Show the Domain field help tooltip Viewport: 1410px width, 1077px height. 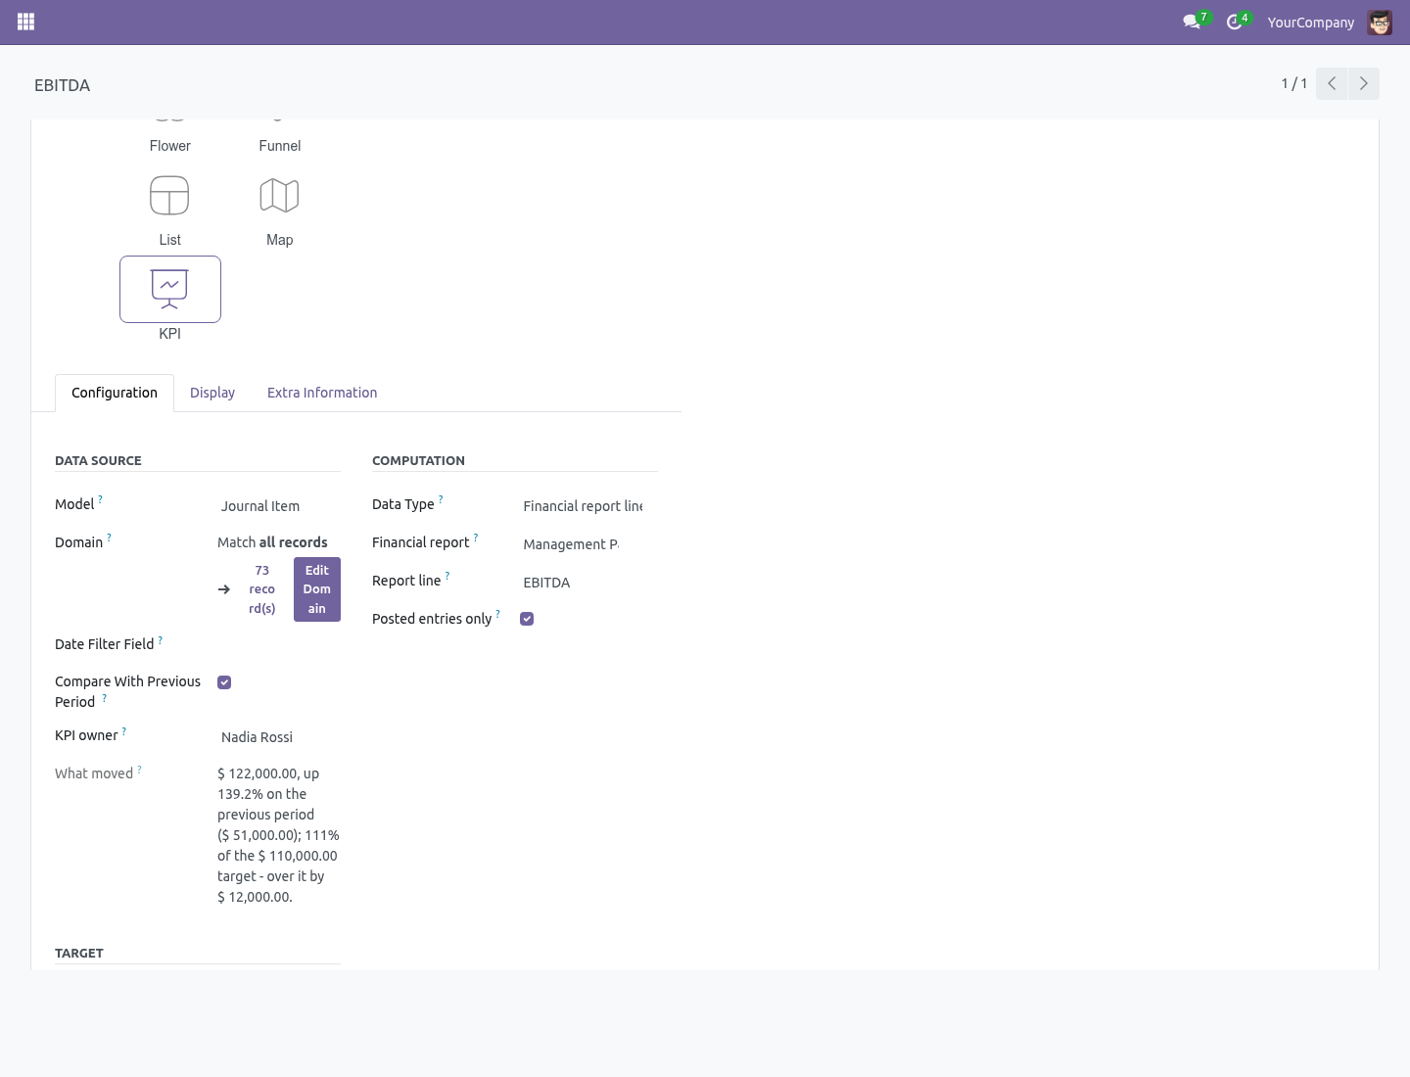point(109,538)
